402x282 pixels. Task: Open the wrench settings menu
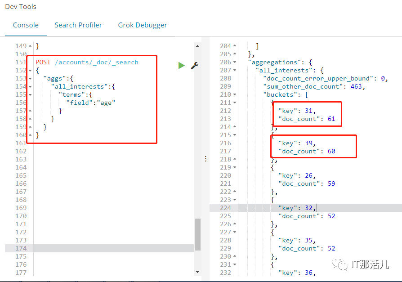[x=195, y=66]
